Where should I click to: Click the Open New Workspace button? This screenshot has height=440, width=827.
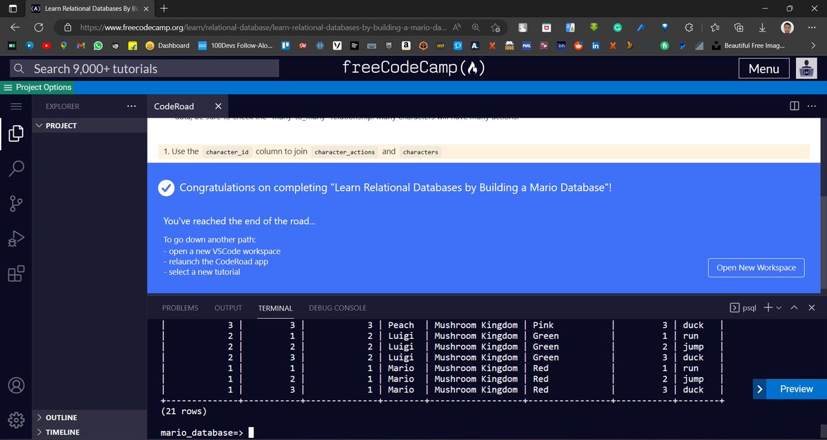[756, 267]
